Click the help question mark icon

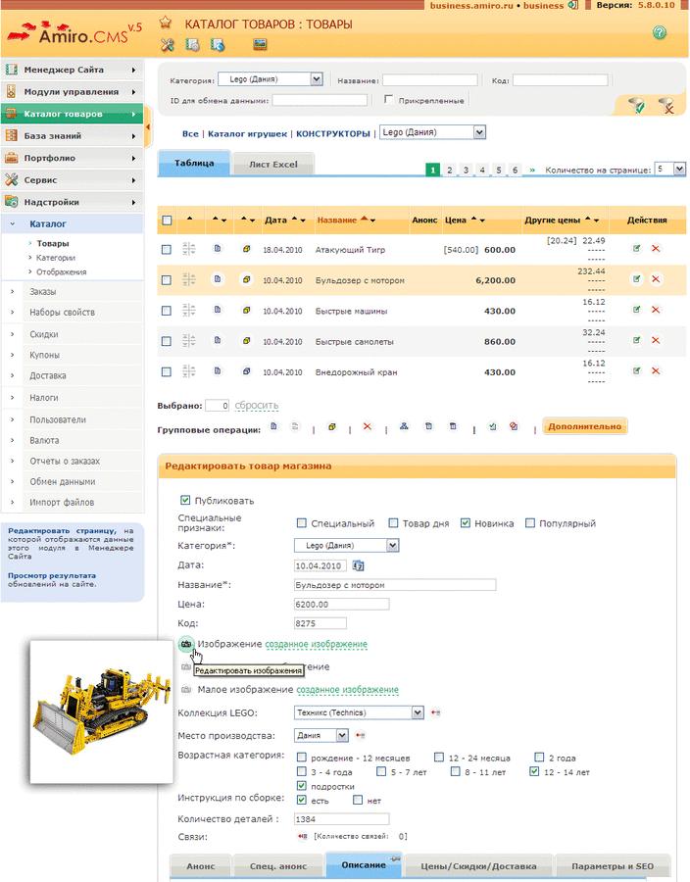pyautogui.click(x=659, y=34)
